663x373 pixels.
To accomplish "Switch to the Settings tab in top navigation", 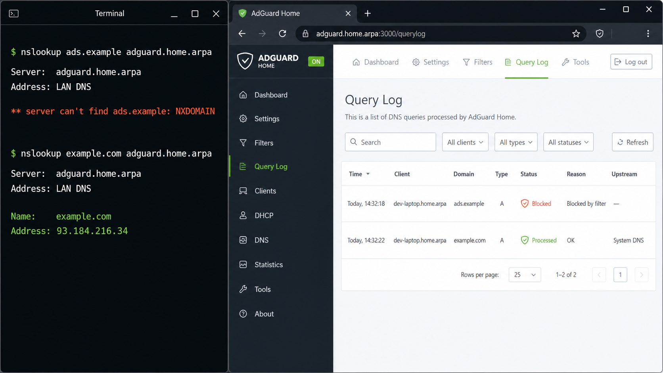I will 431,62.
